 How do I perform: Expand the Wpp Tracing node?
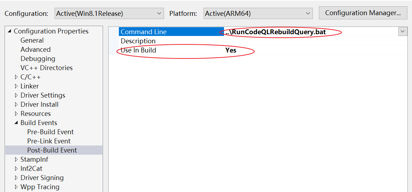pos(16,187)
